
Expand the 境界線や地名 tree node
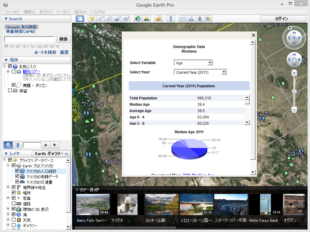coord(8,187)
